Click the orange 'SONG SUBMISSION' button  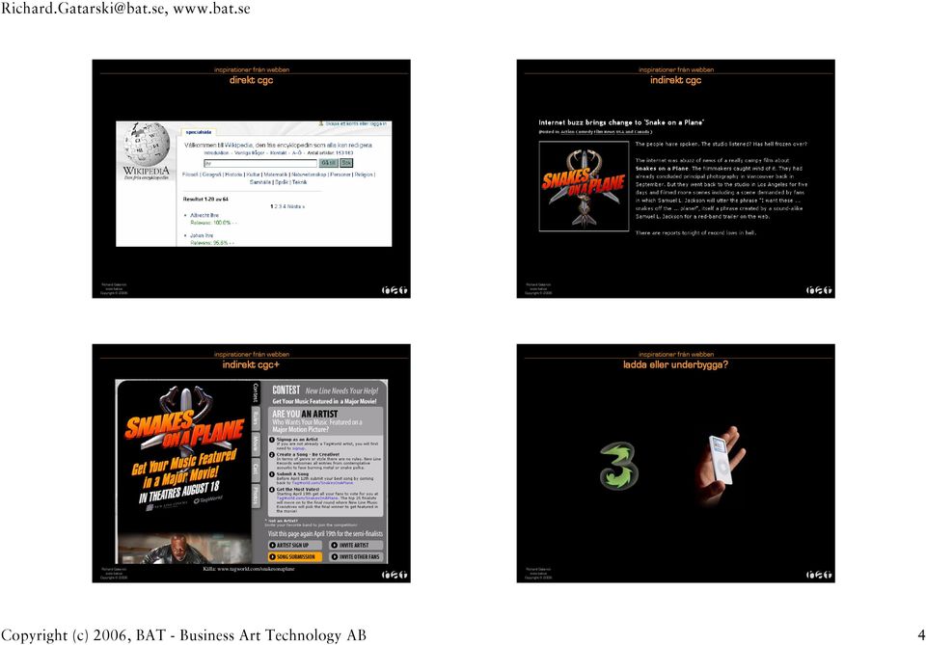click(295, 556)
